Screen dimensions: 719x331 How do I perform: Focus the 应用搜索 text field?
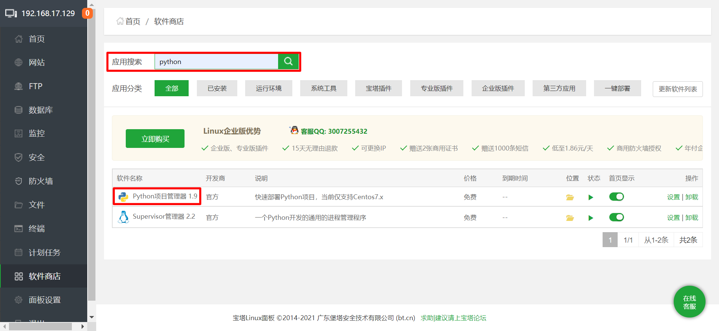216,62
